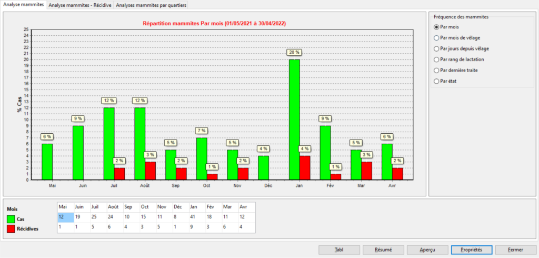Click the red 'Récidives' legend swatch

12,229
